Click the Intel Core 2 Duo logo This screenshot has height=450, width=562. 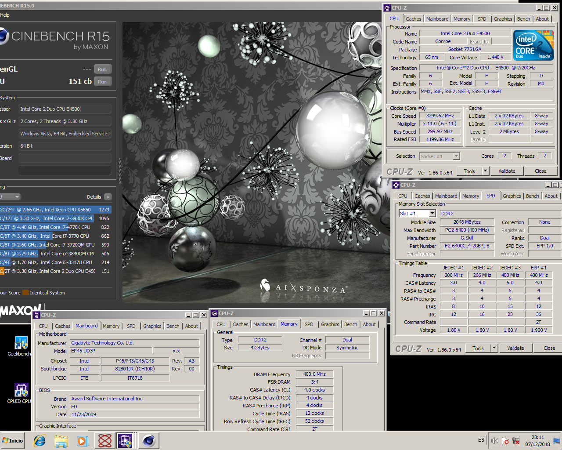(x=533, y=45)
